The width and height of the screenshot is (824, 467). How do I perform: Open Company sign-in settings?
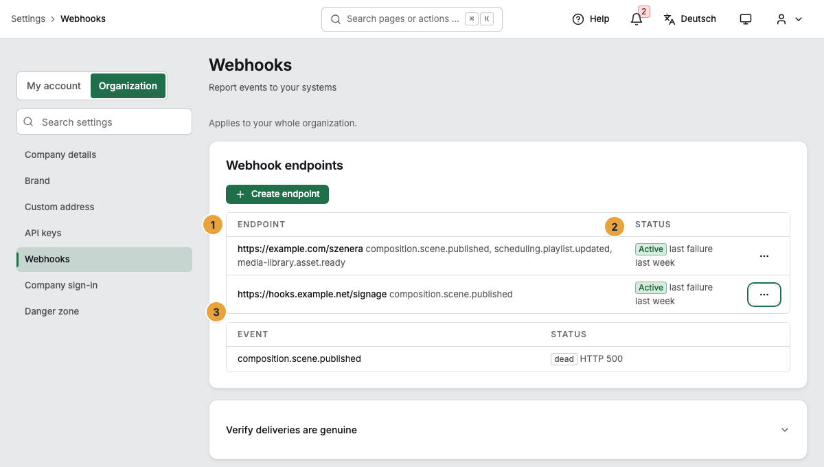tap(104, 285)
